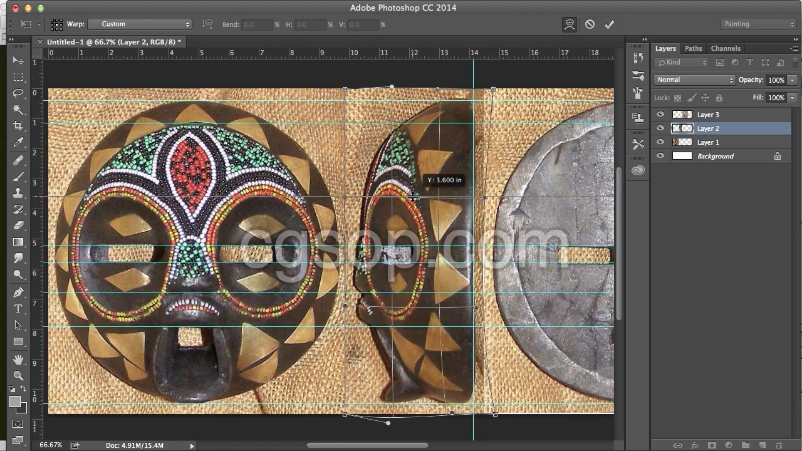Click the zoom percentage field in status bar

(51, 445)
